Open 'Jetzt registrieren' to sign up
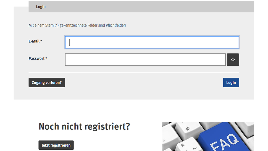Screen dimensions: 268x151 click(x=56, y=145)
